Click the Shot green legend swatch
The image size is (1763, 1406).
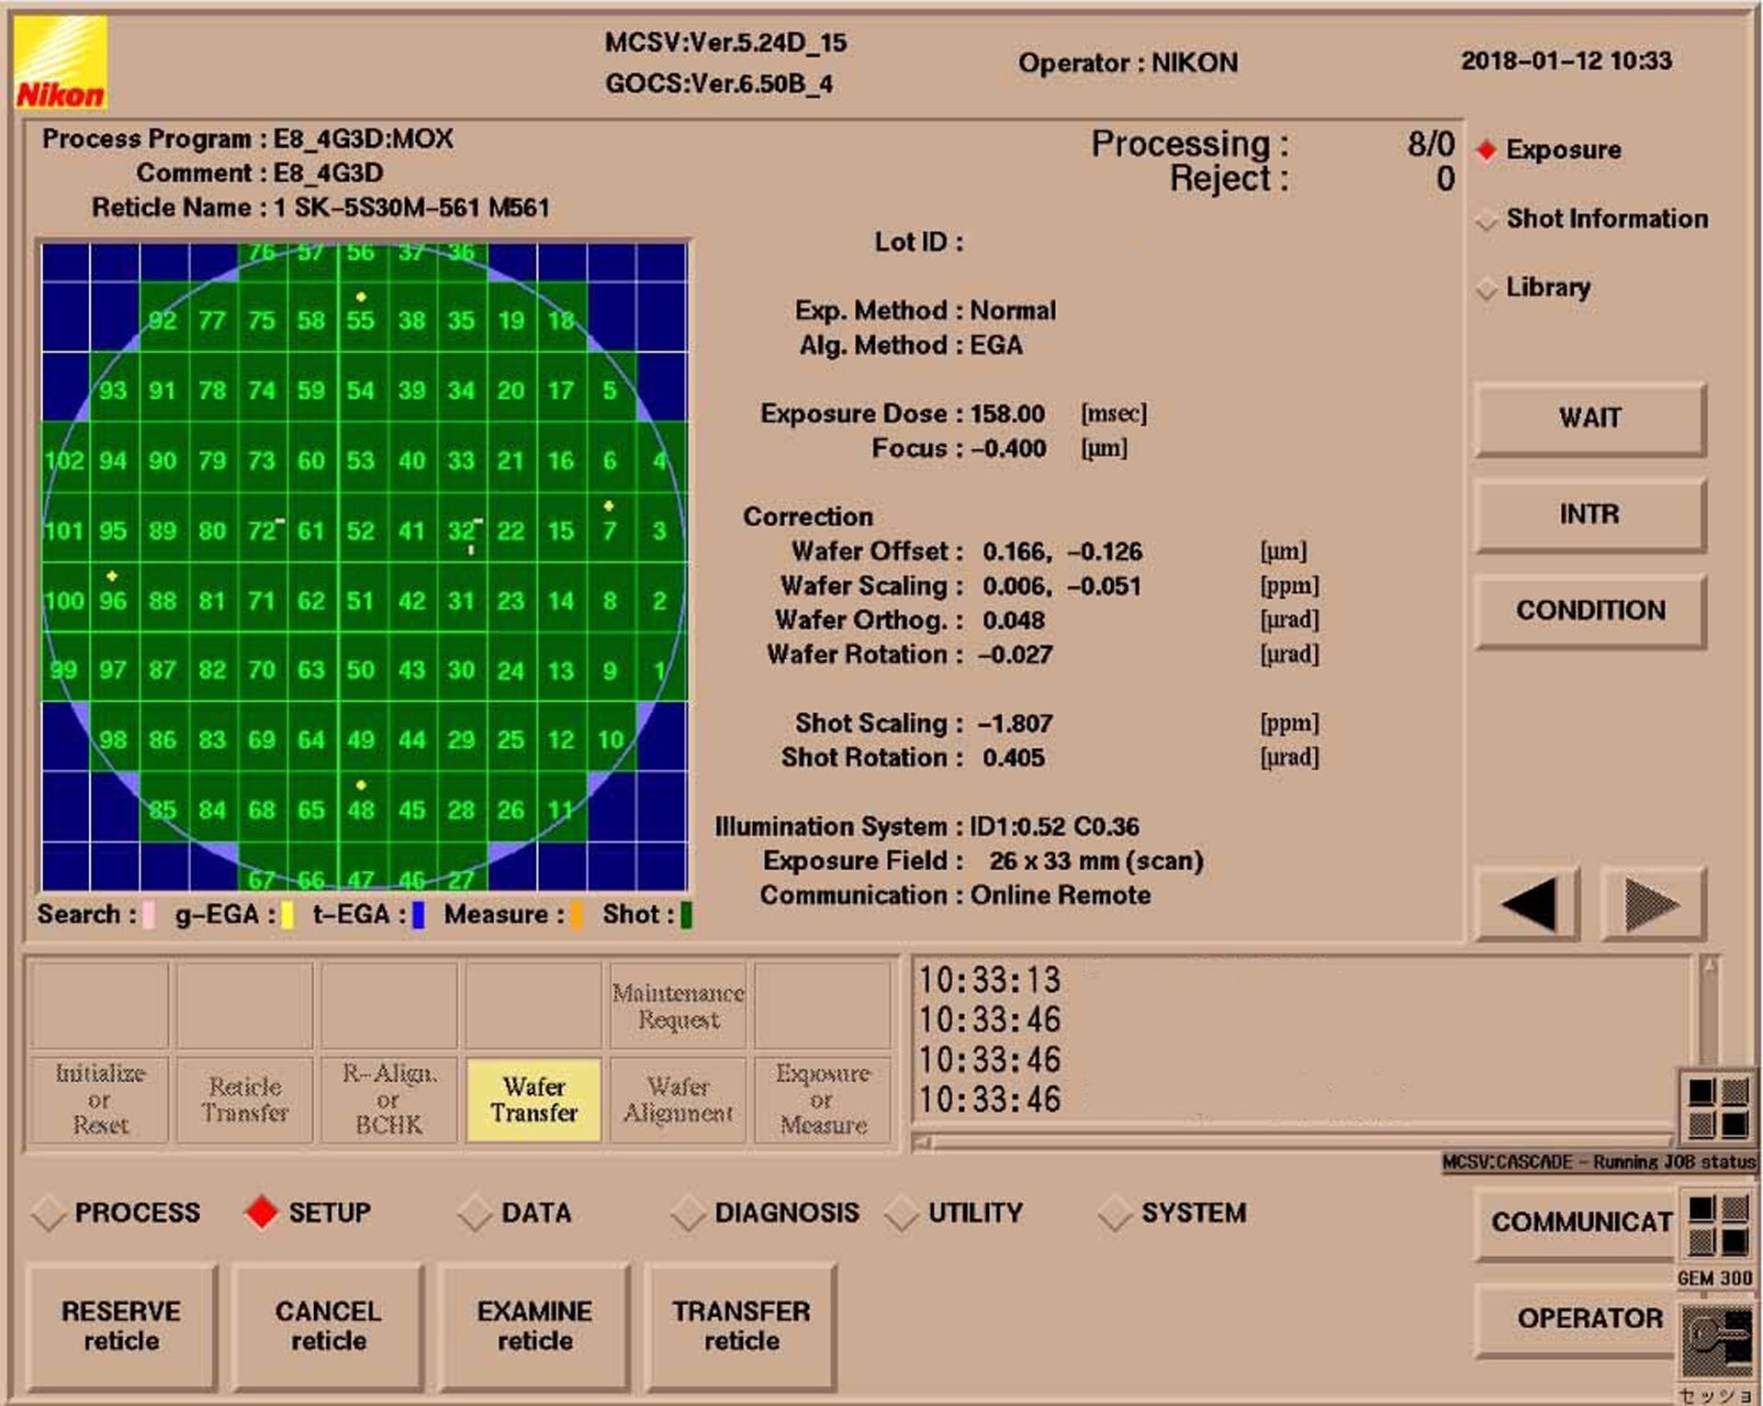point(686,916)
